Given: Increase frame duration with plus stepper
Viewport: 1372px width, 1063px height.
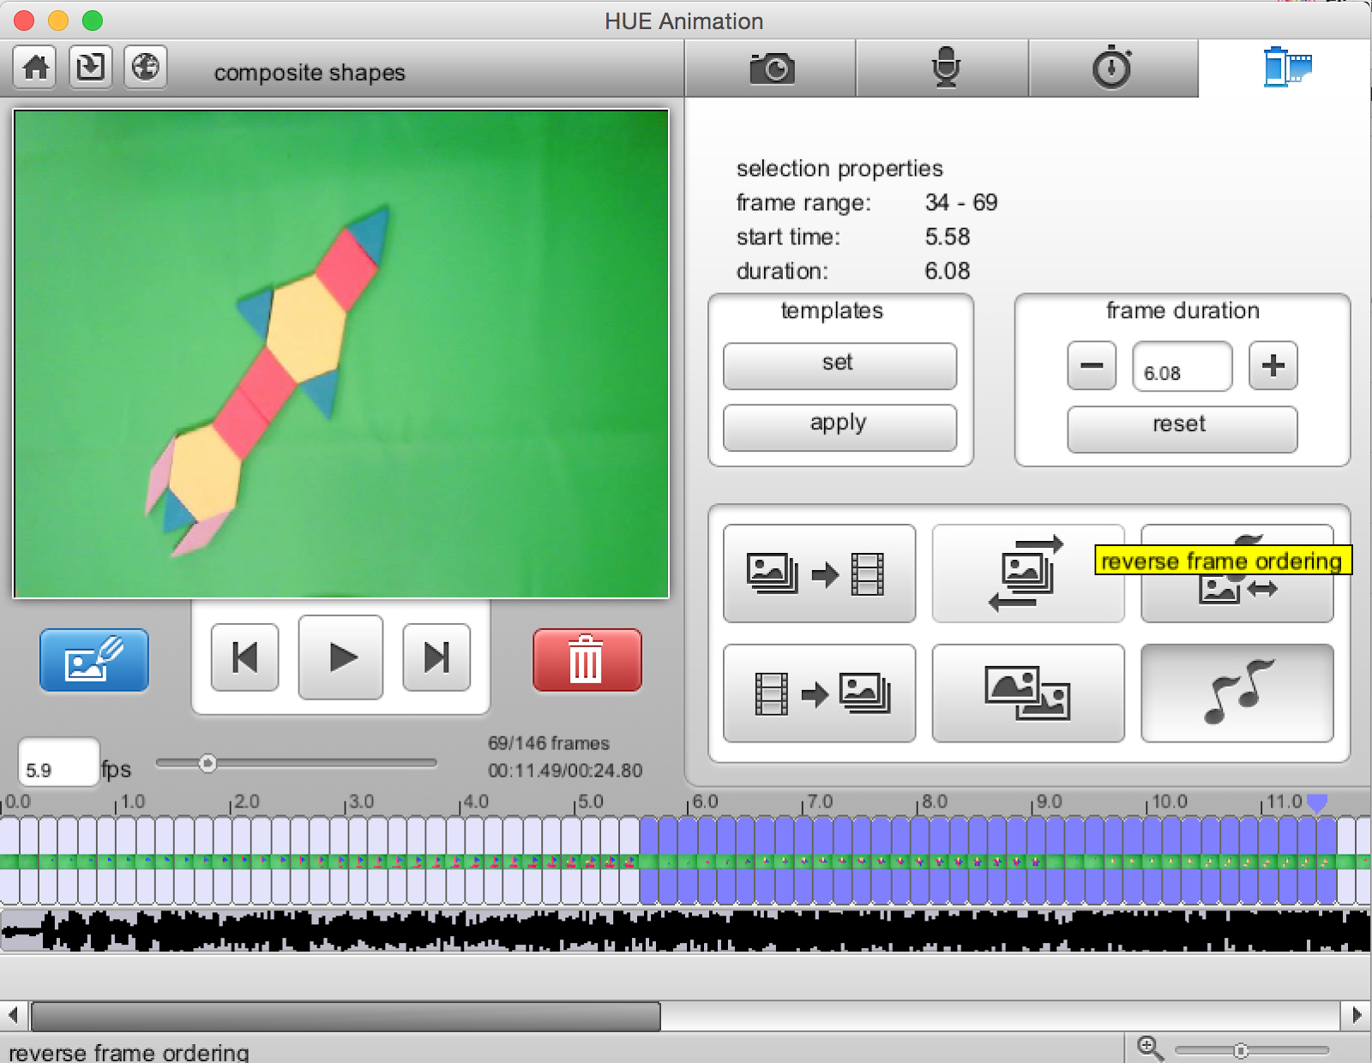Looking at the screenshot, I should [1273, 366].
